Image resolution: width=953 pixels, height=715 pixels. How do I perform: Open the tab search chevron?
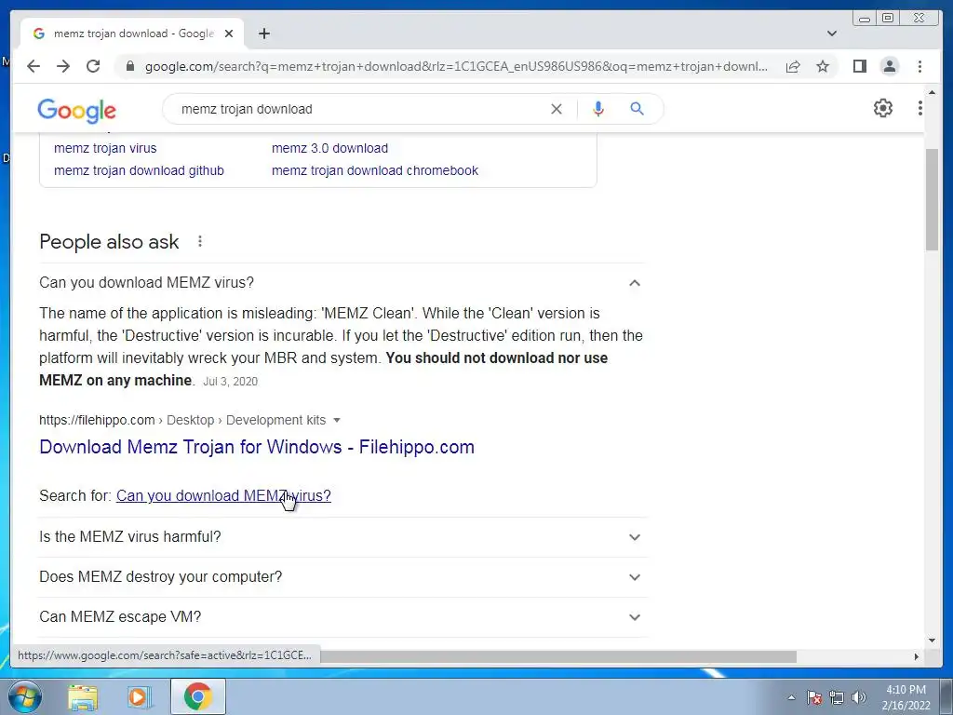tap(831, 34)
